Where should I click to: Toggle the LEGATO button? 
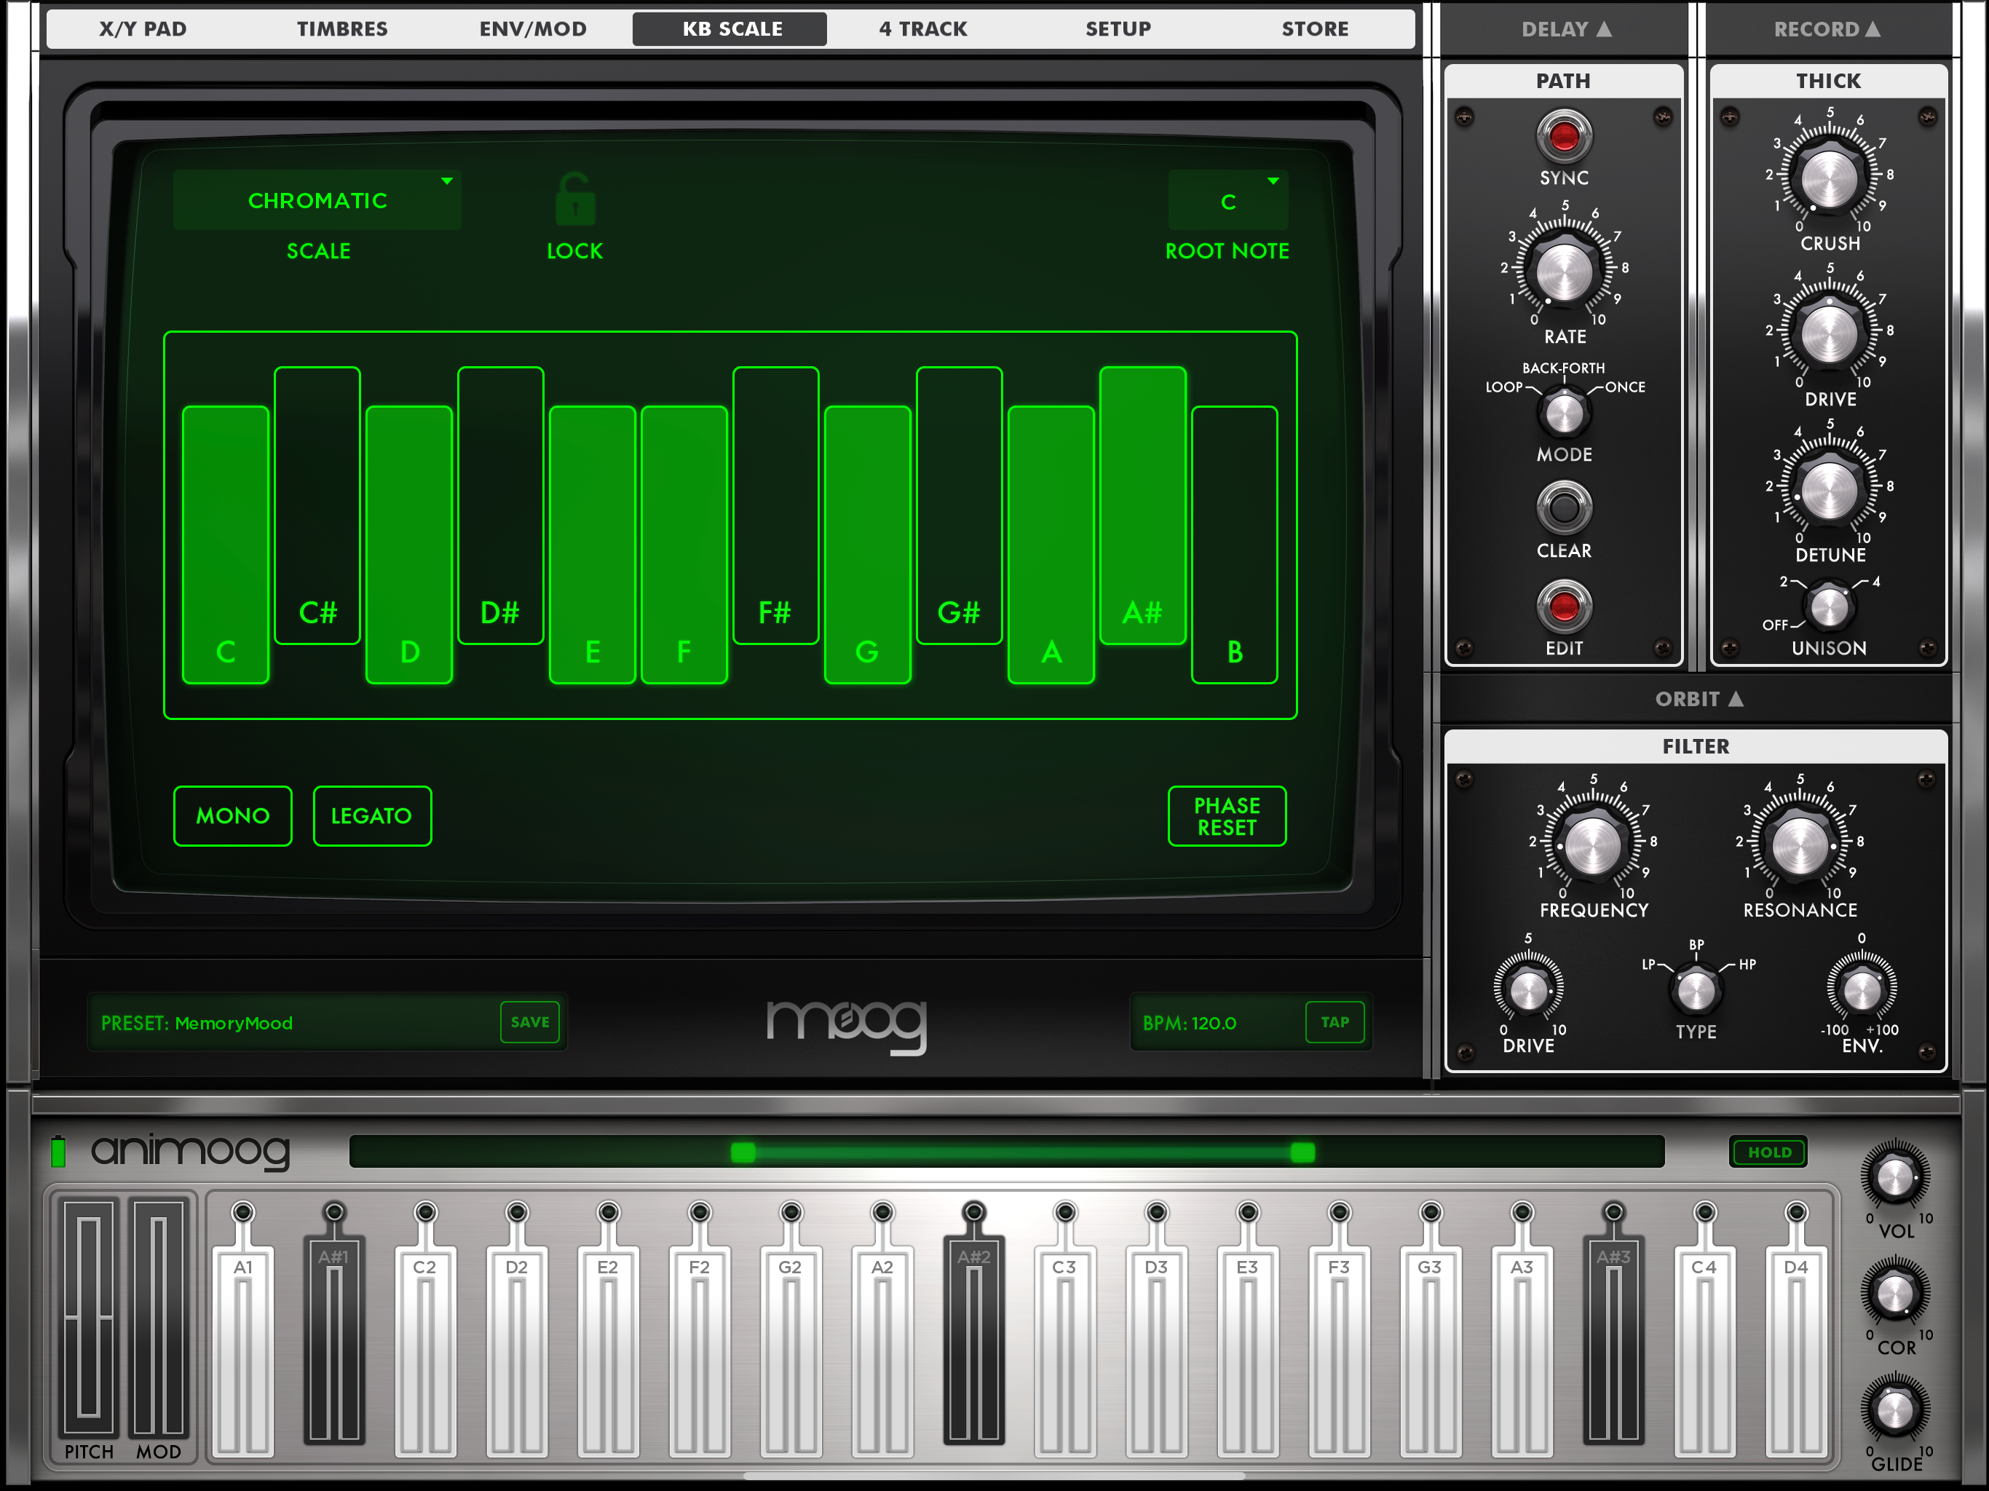[x=371, y=815]
